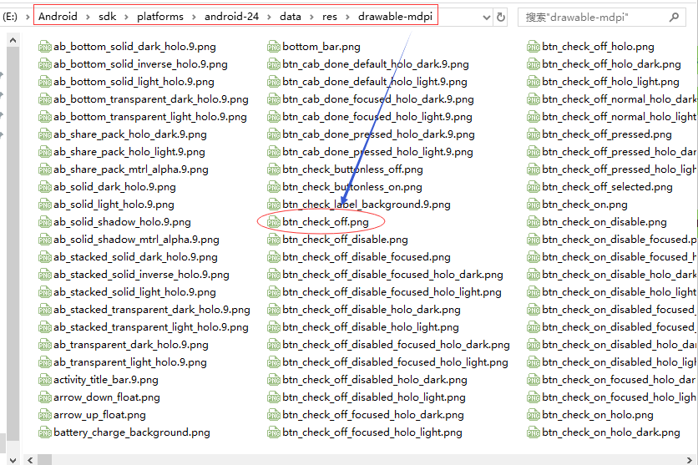Select the icon of ab_transparent_dark_holo.9.png

click(45, 345)
